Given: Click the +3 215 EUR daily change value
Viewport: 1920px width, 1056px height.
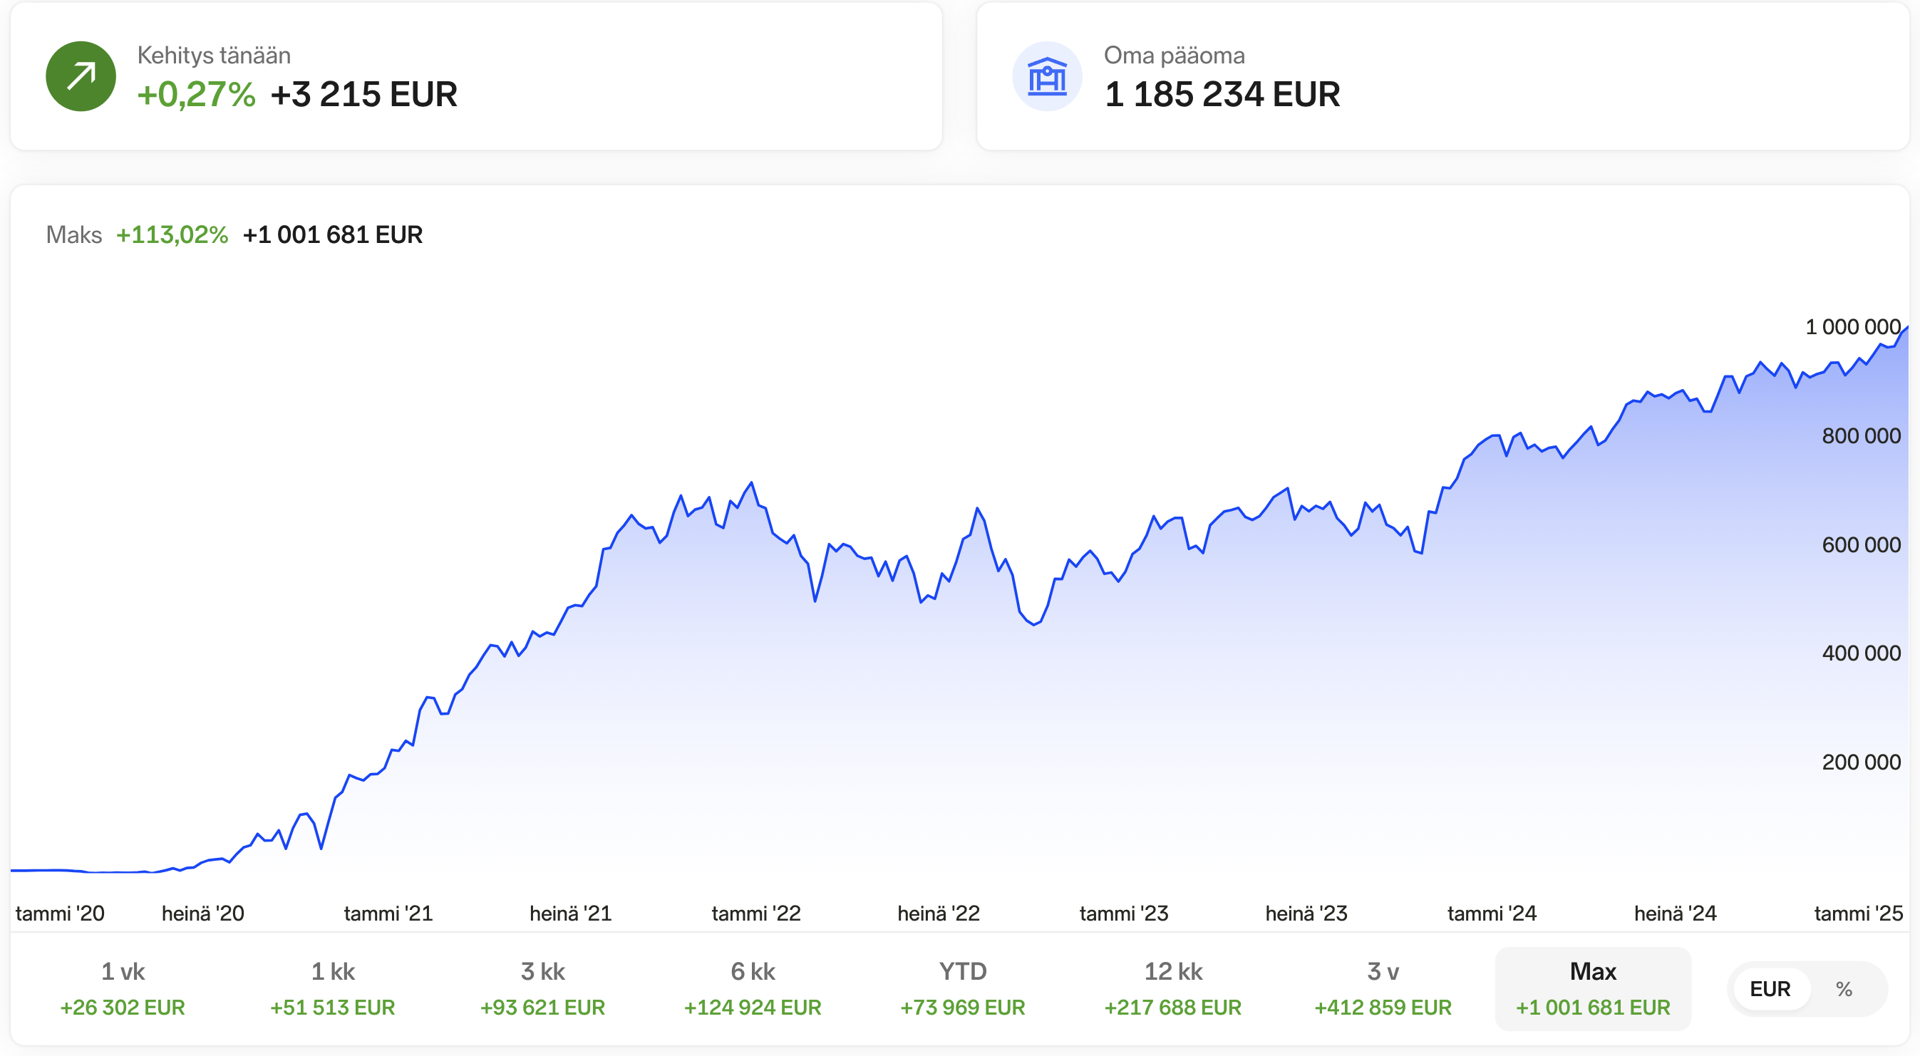Looking at the screenshot, I should coord(363,95).
